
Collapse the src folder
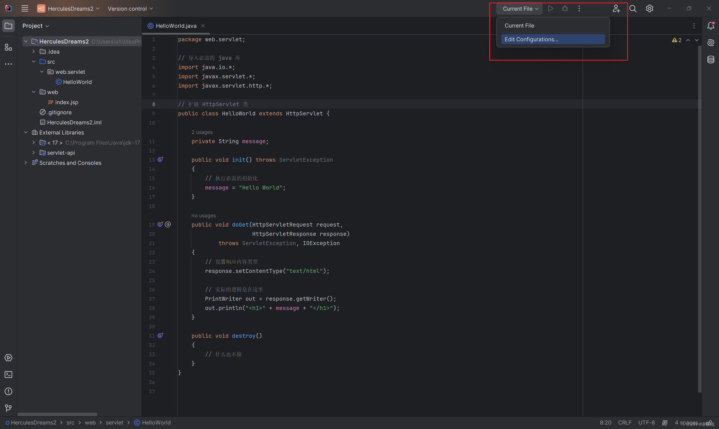[x=34, y=61]
